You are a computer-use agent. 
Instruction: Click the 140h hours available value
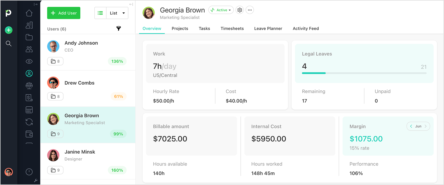(x=159, y=173)
